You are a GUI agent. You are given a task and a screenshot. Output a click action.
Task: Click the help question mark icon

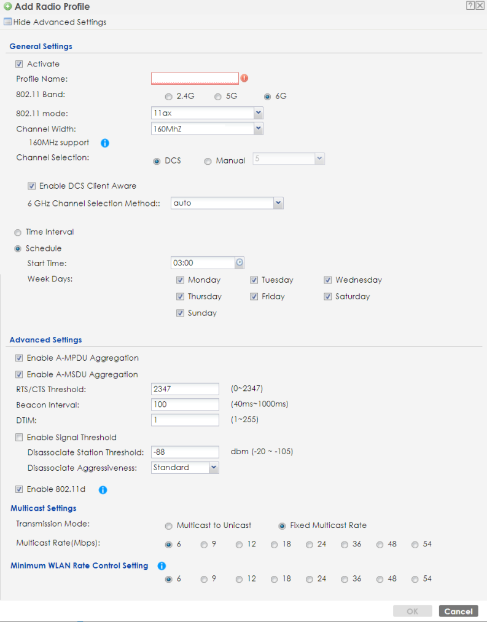pos(470,6)
